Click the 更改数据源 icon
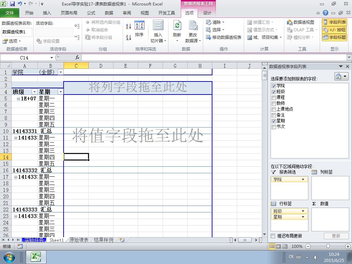 pyautogui.click(x=193, y=31)
